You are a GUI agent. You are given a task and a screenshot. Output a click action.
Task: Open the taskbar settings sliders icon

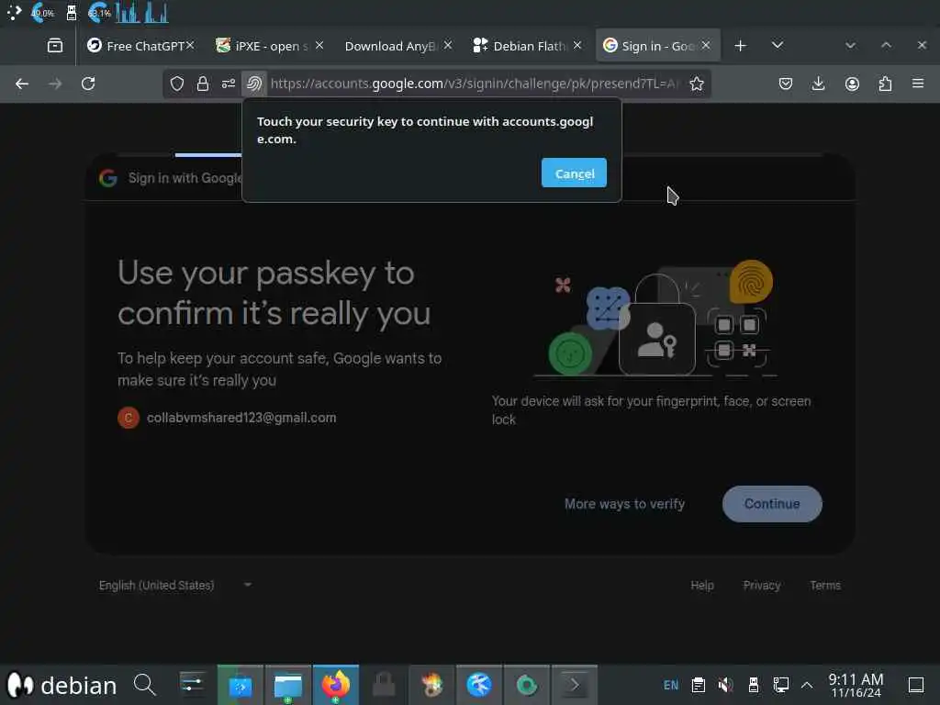pos(192,685)
